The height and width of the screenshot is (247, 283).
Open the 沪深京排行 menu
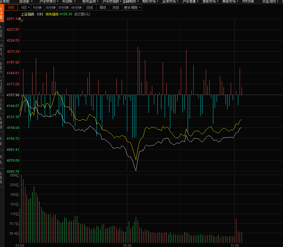[x=49, y=1]
